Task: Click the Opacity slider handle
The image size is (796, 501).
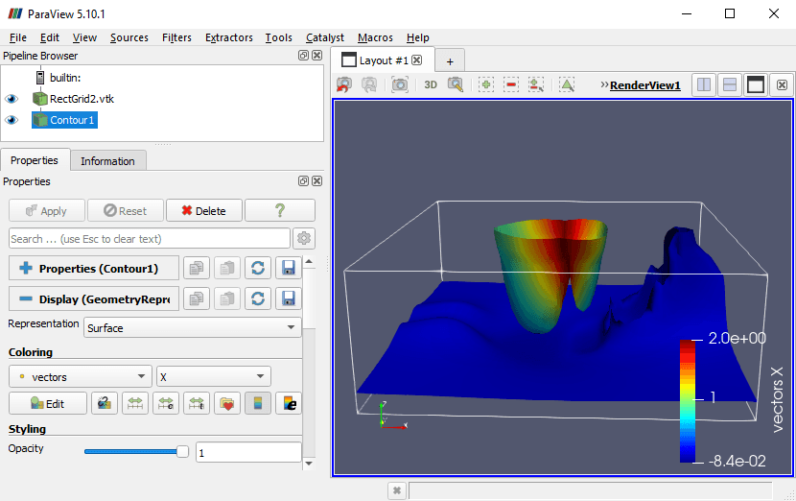Action: 182,451
